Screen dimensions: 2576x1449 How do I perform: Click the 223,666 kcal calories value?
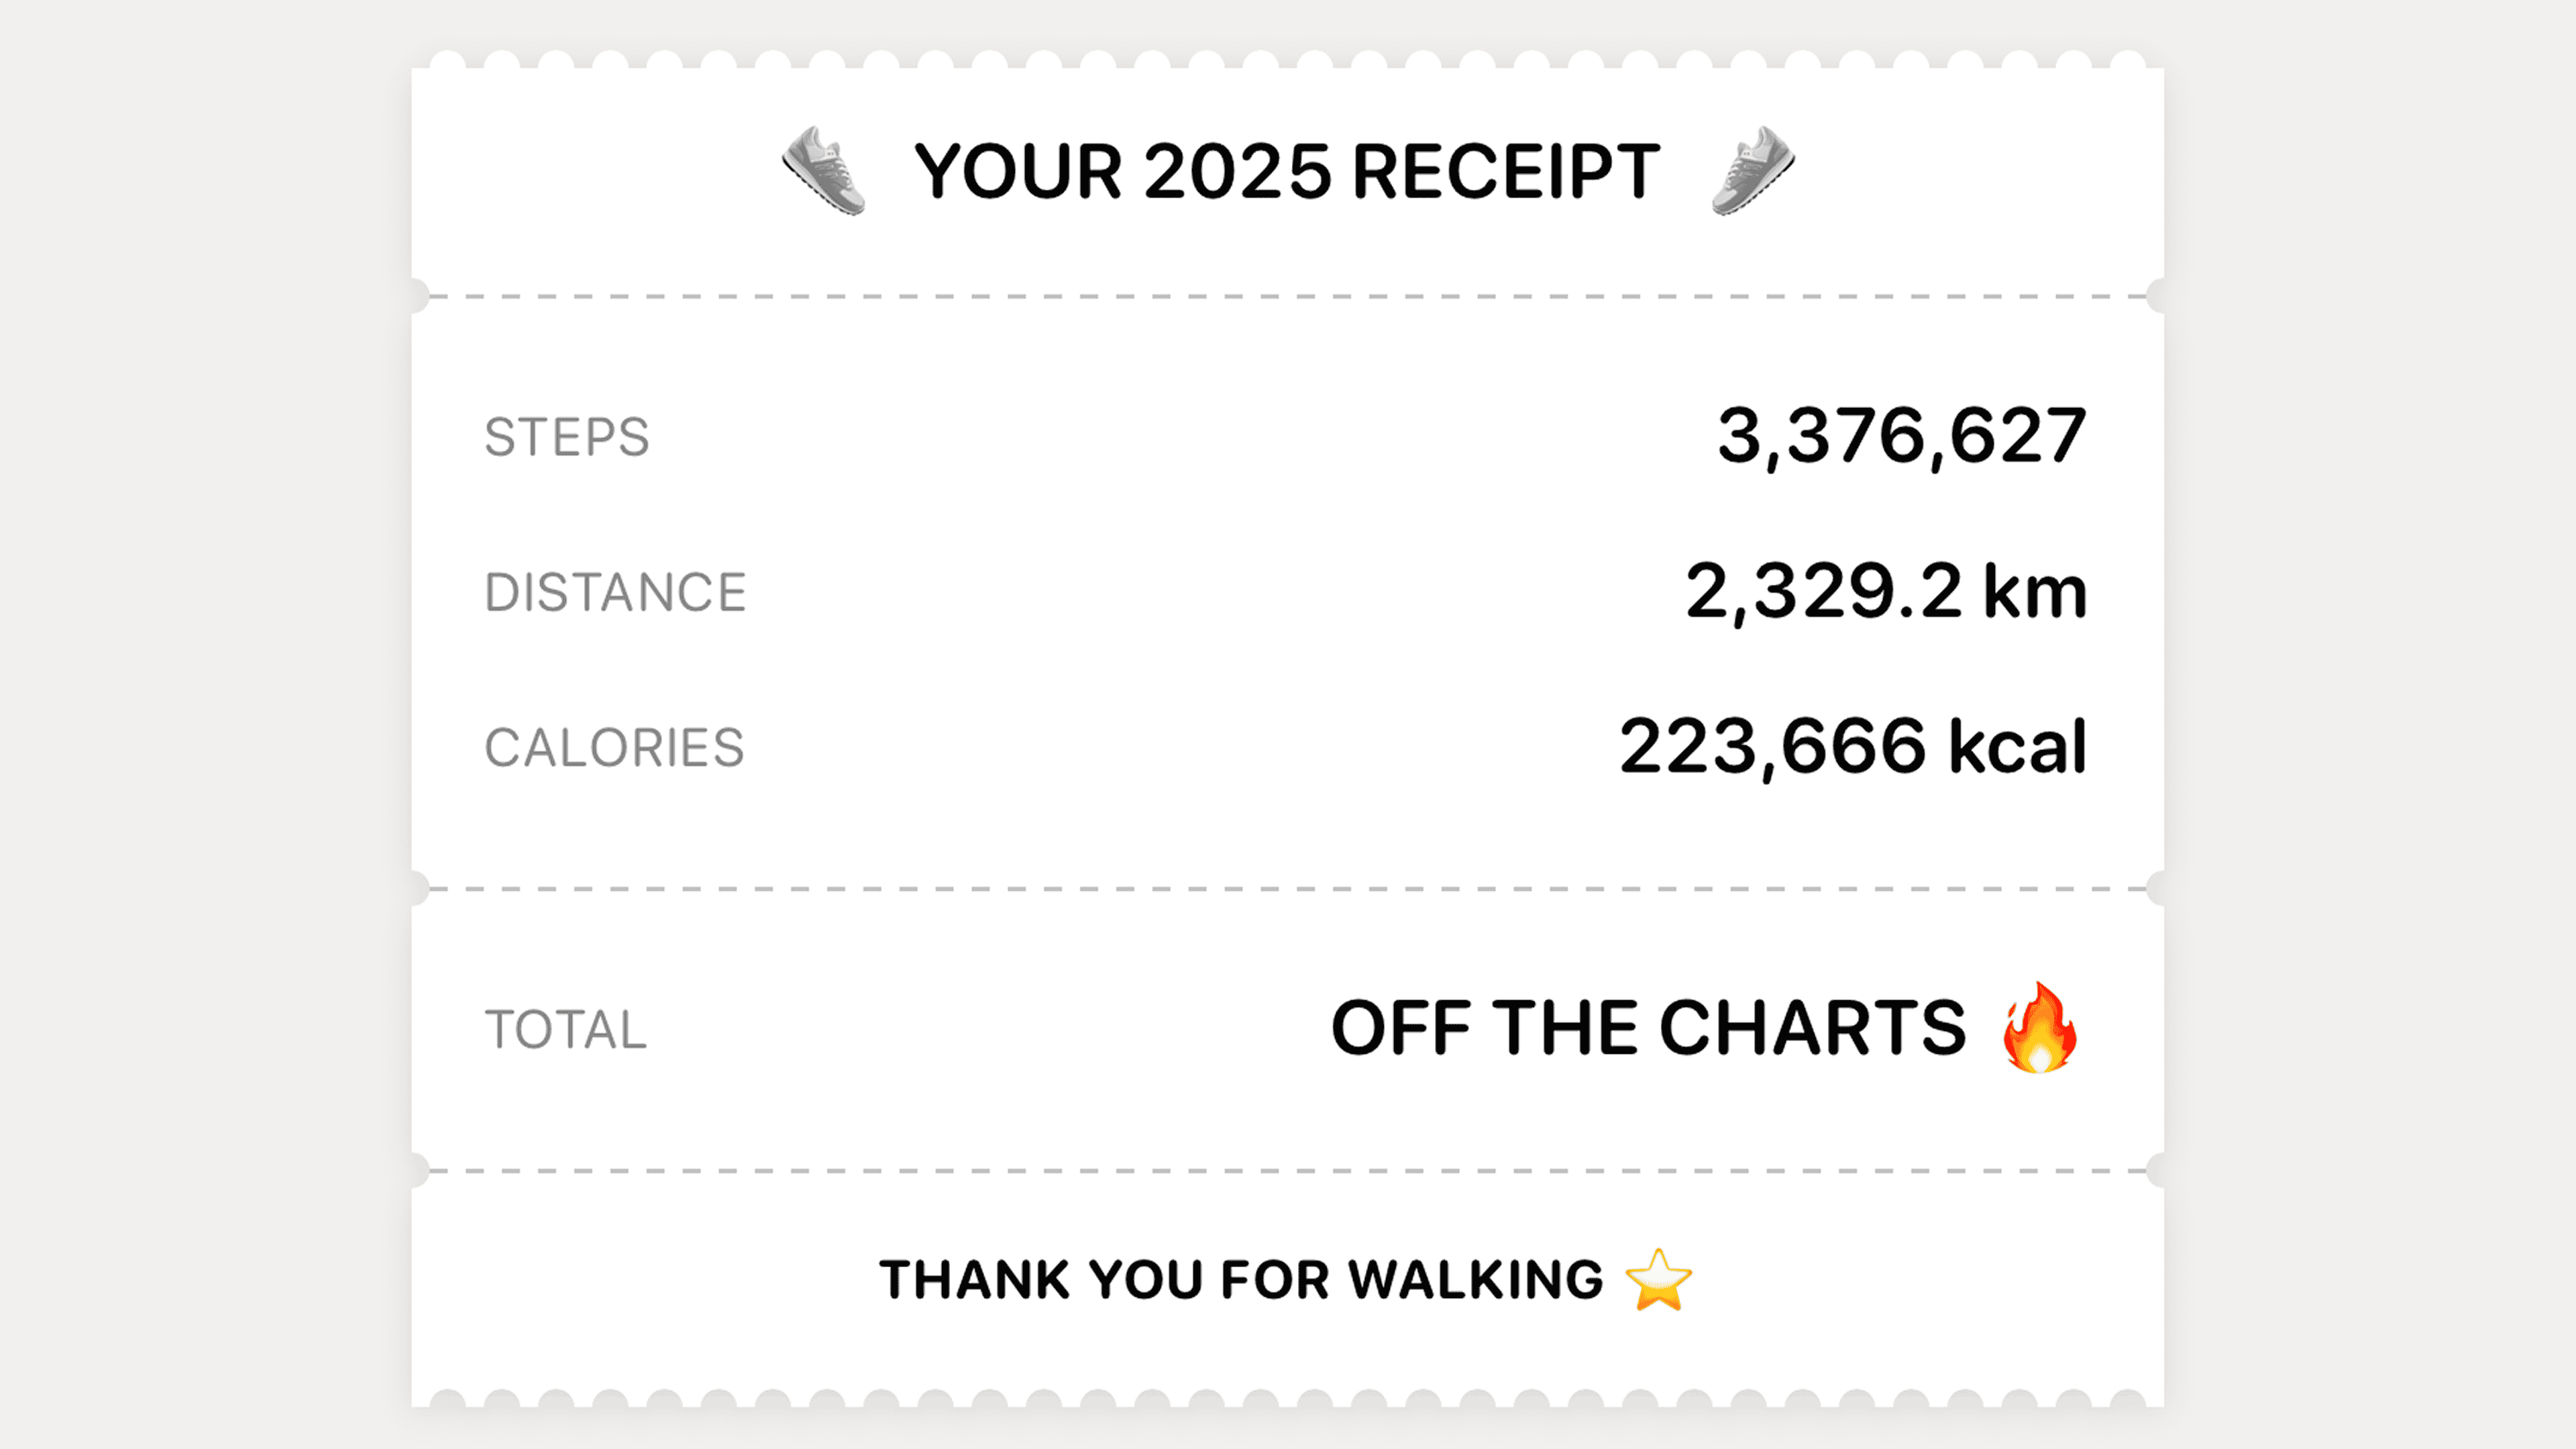point(1852,747)
